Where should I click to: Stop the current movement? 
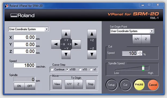click(91, 84)
